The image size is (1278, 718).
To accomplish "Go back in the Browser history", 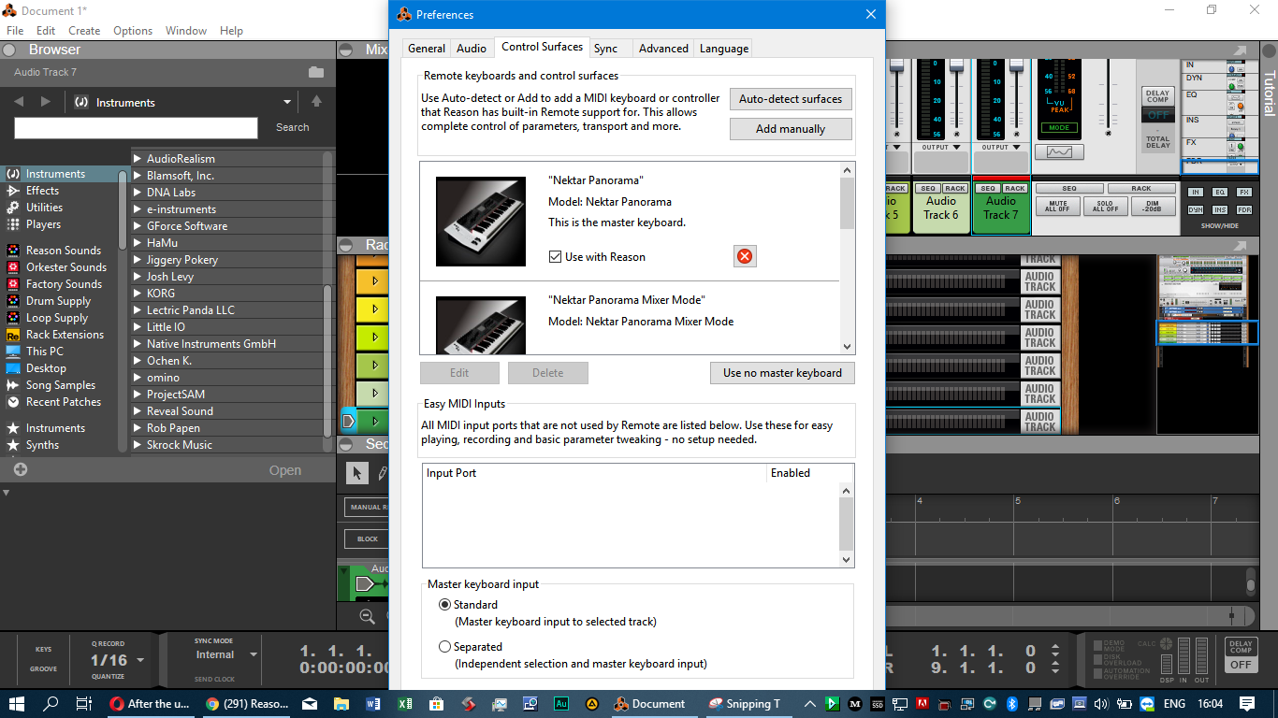I will [x=19, y=102].
